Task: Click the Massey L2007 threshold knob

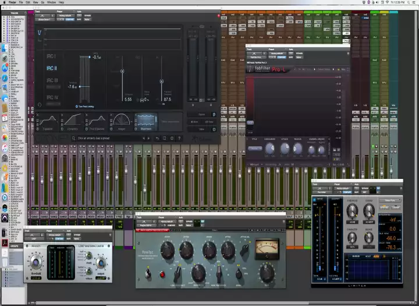Action: pyautogui.click(x=36, y=262)
